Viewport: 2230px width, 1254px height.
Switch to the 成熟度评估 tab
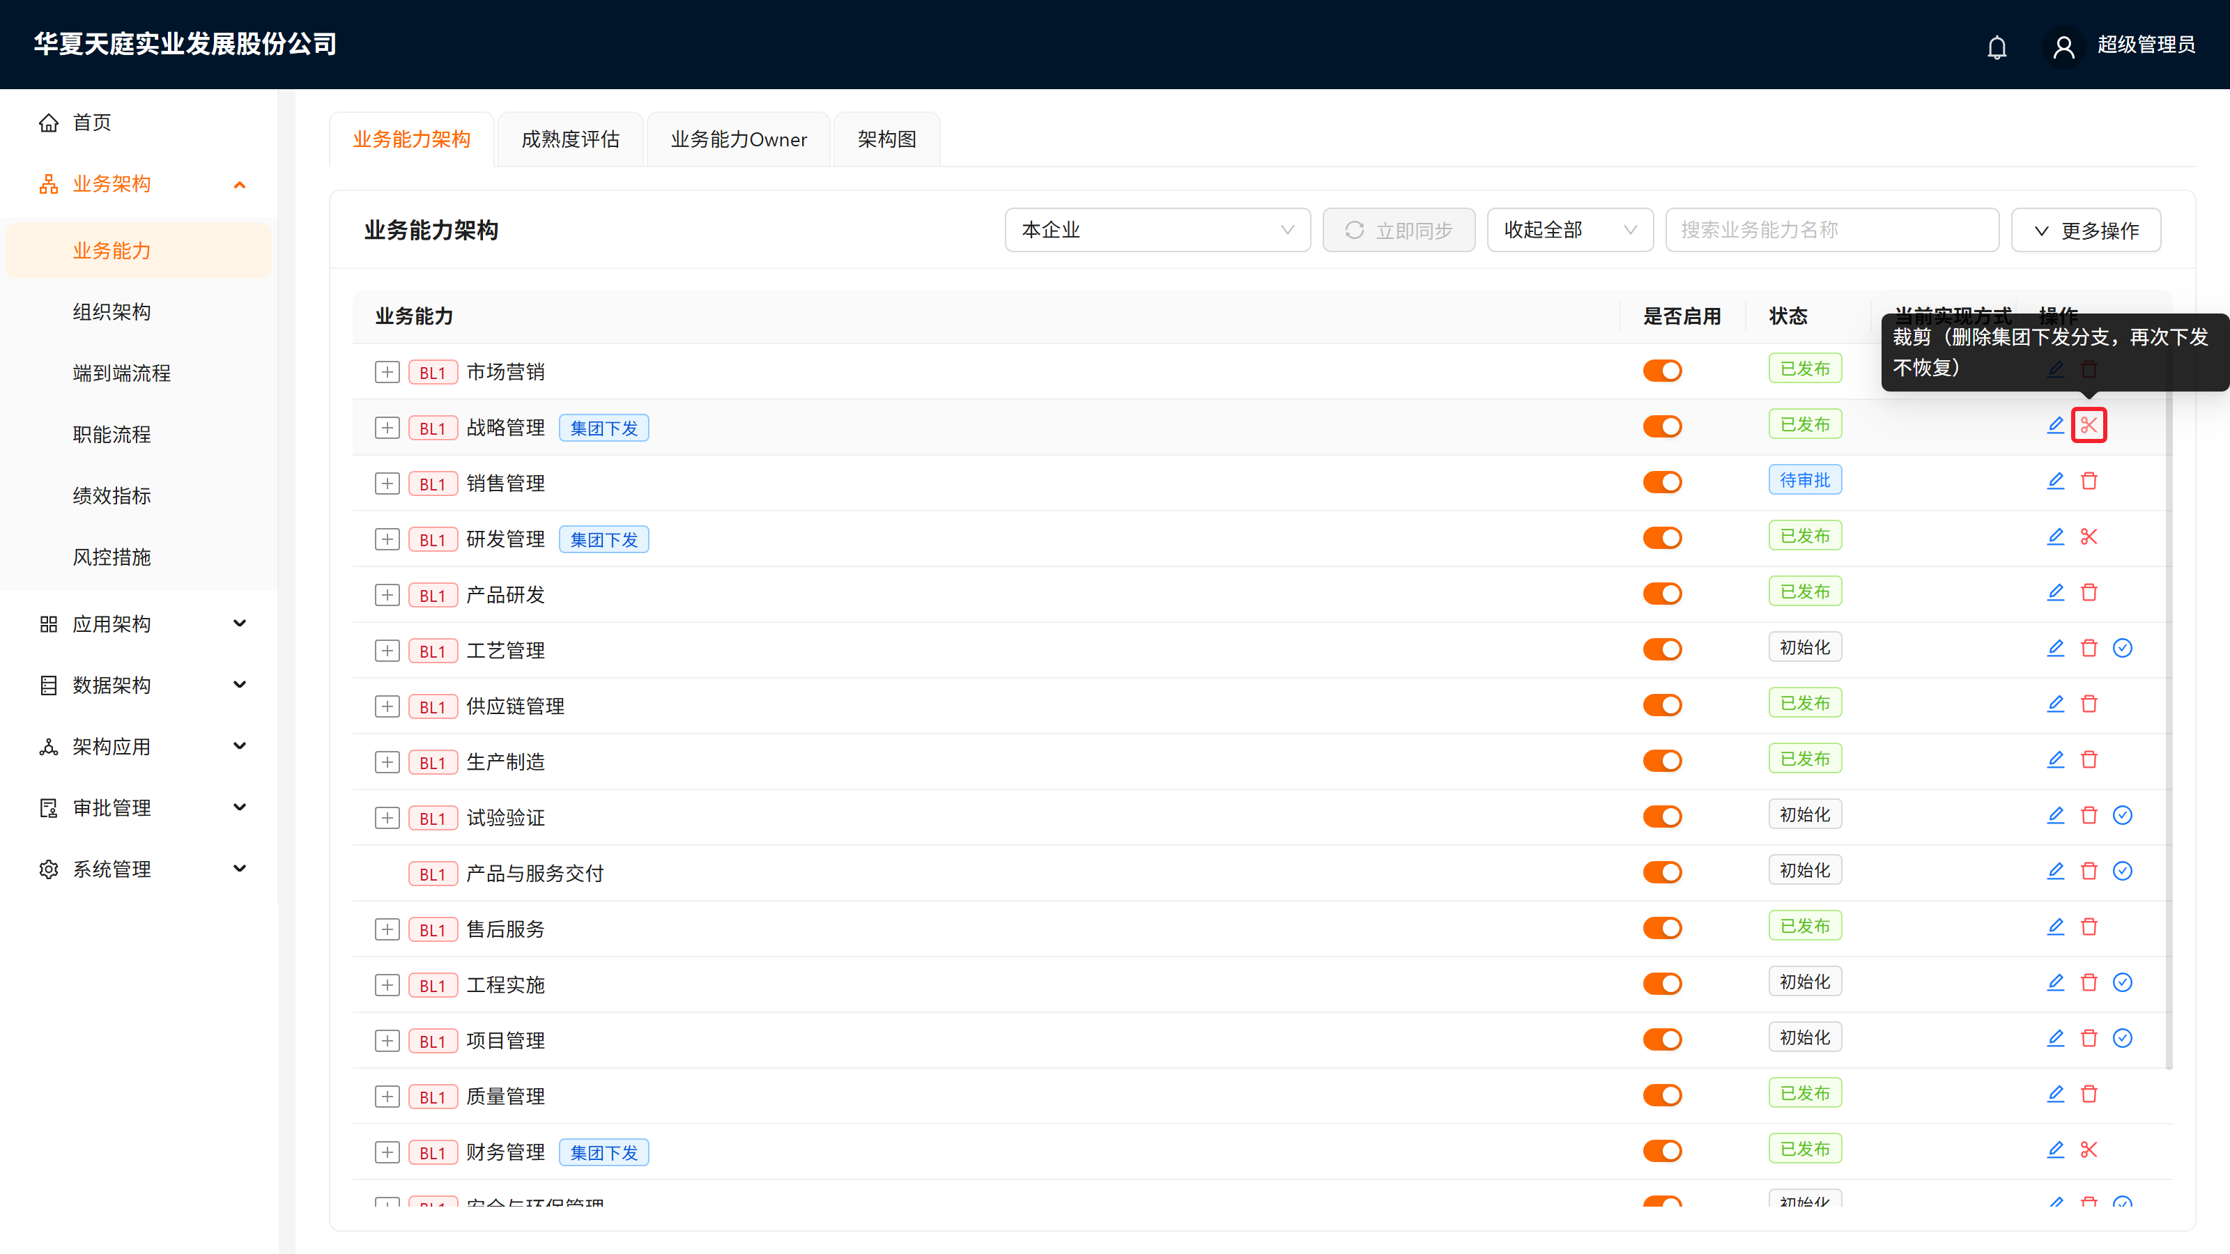pos(571,139)
